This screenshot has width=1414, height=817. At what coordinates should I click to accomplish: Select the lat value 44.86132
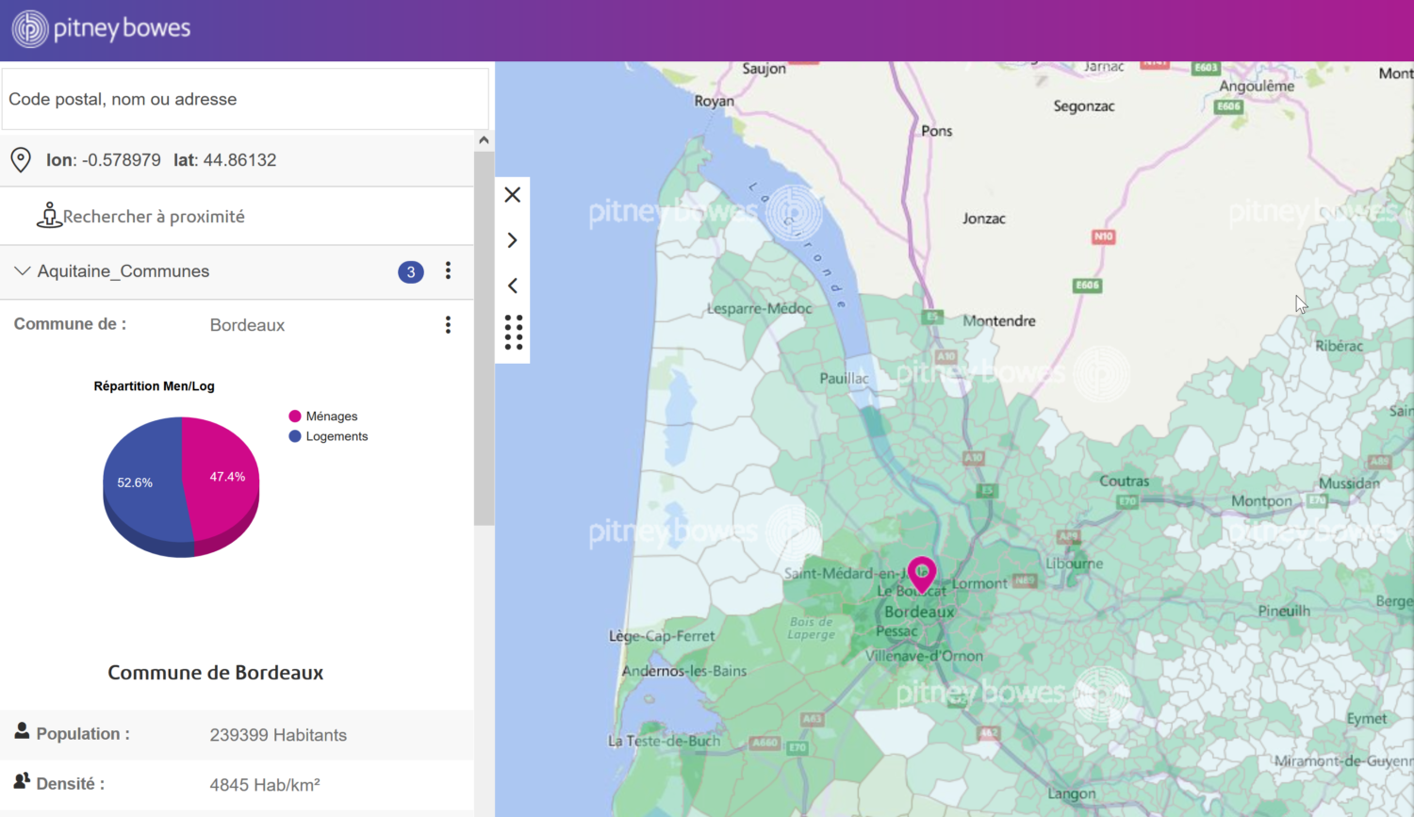tap(239, 160)
